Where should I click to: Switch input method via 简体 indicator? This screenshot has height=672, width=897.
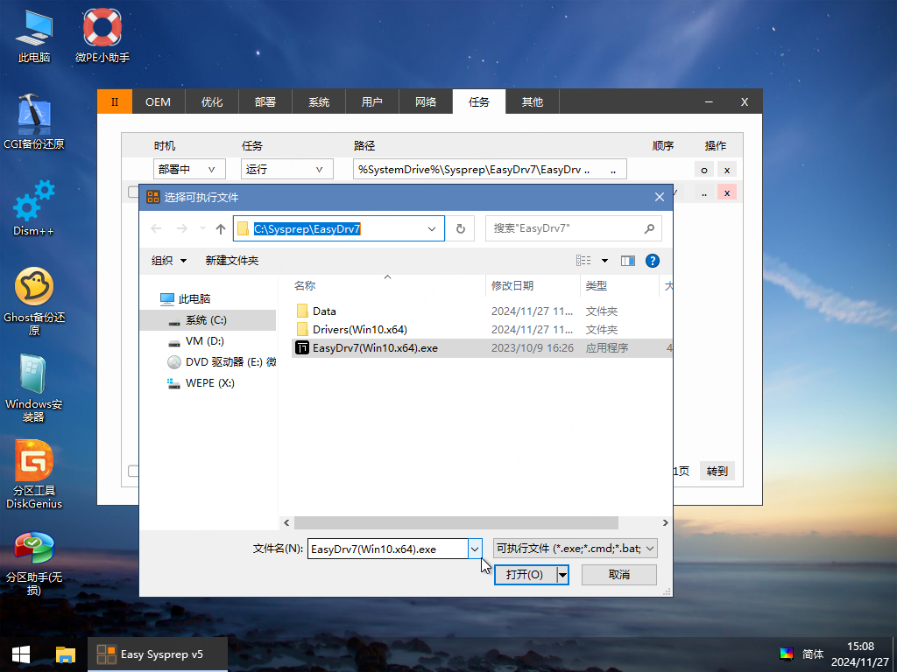tap(813, 654)
